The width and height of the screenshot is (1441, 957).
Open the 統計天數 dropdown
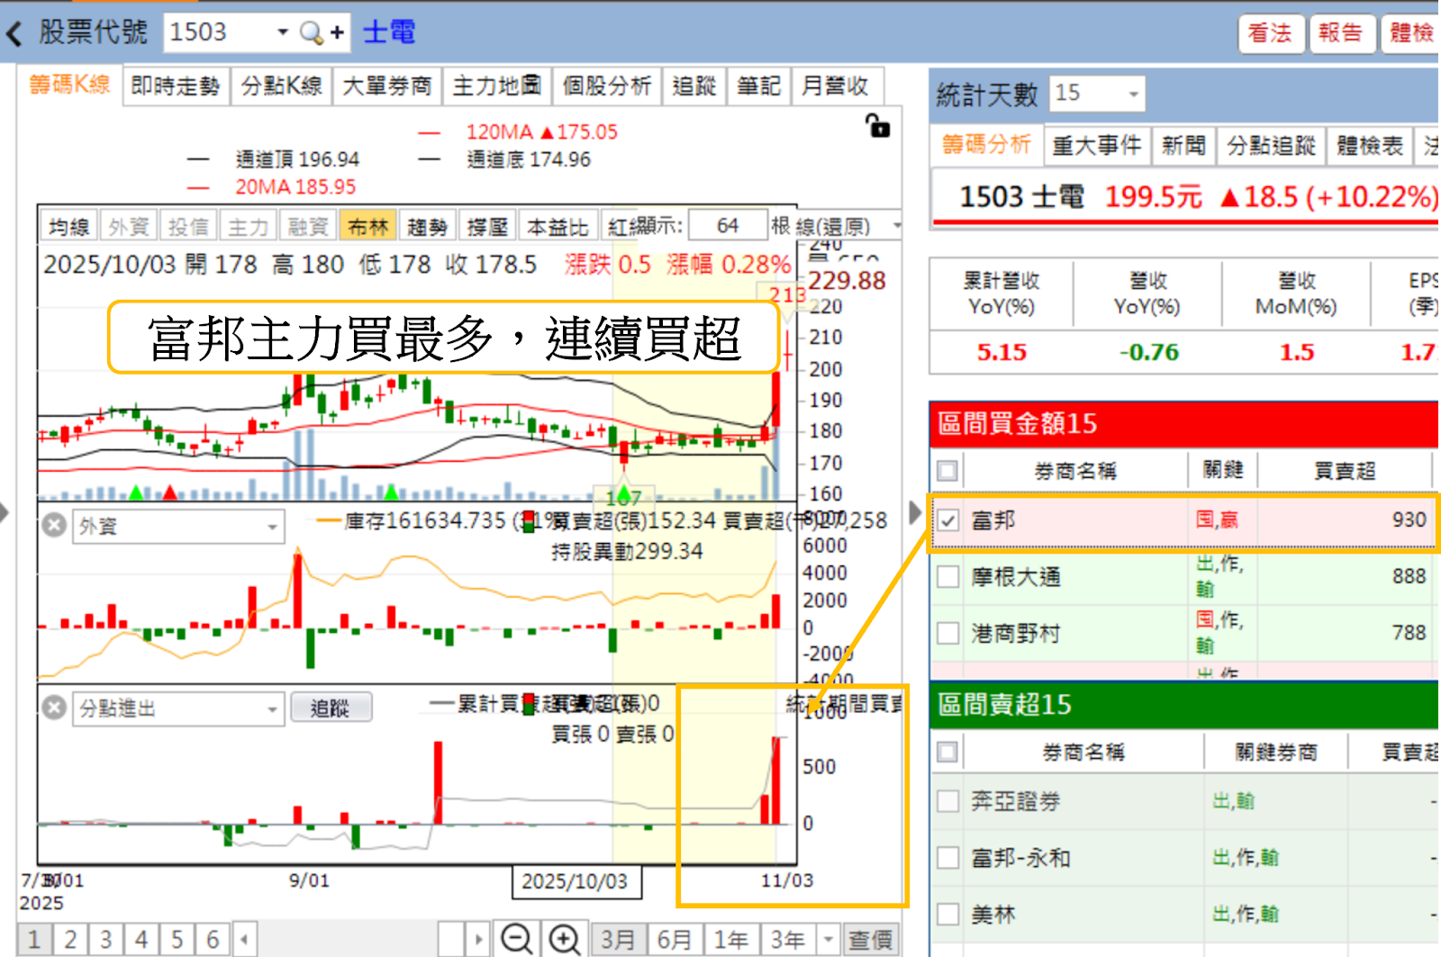pyautogui.click(x=1132, y=93)
